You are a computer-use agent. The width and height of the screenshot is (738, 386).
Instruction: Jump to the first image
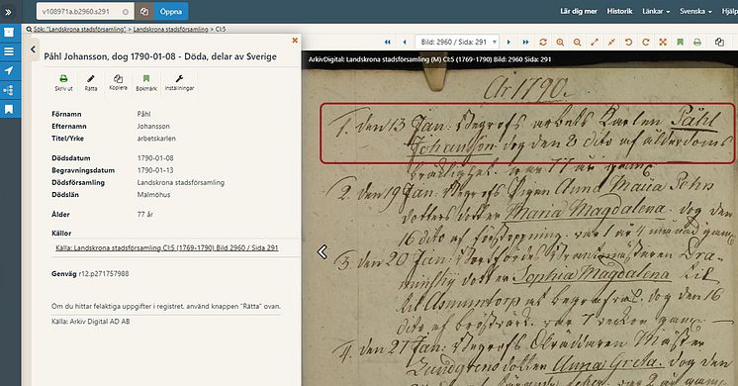pyautogui.click(x=388, y=42)
